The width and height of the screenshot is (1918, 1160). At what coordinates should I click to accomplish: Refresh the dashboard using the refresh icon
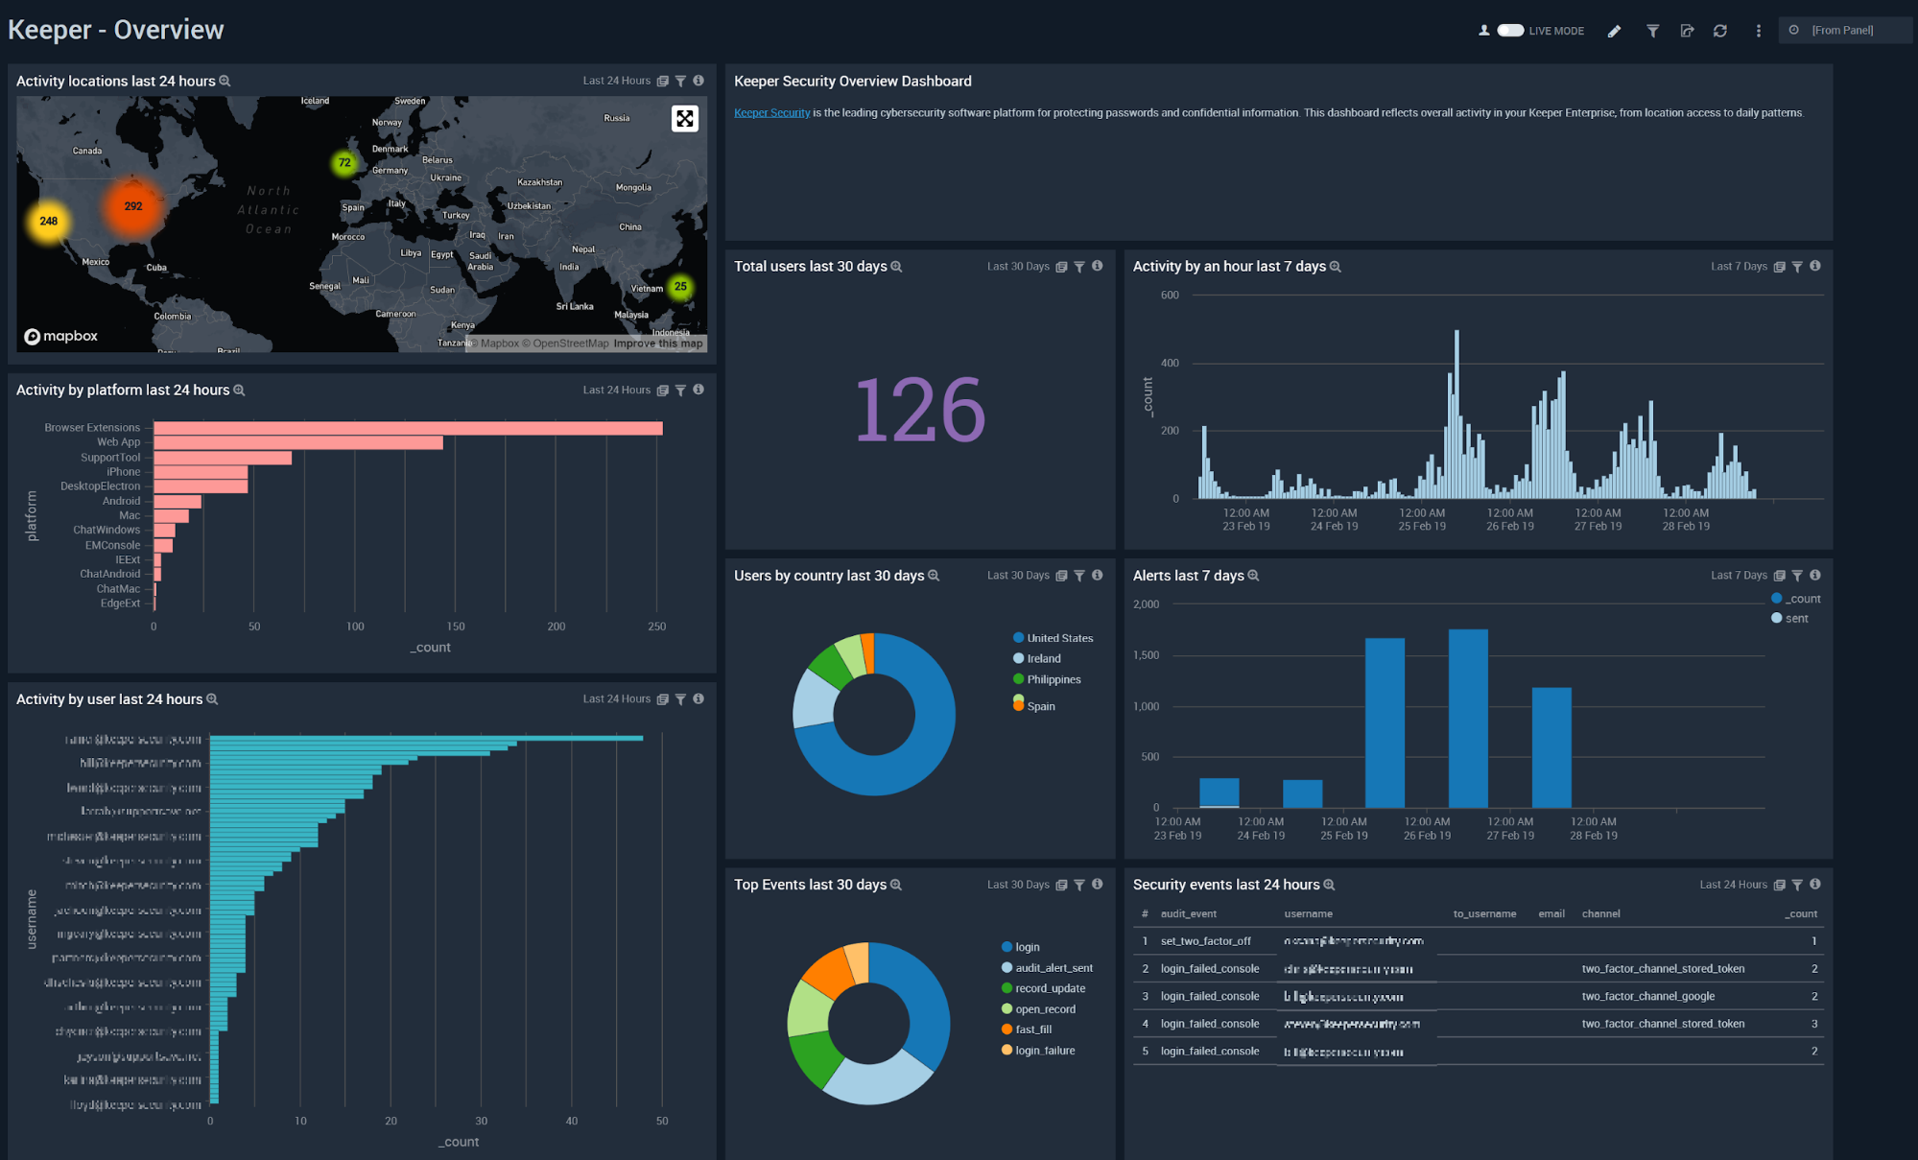point(1720,31)
